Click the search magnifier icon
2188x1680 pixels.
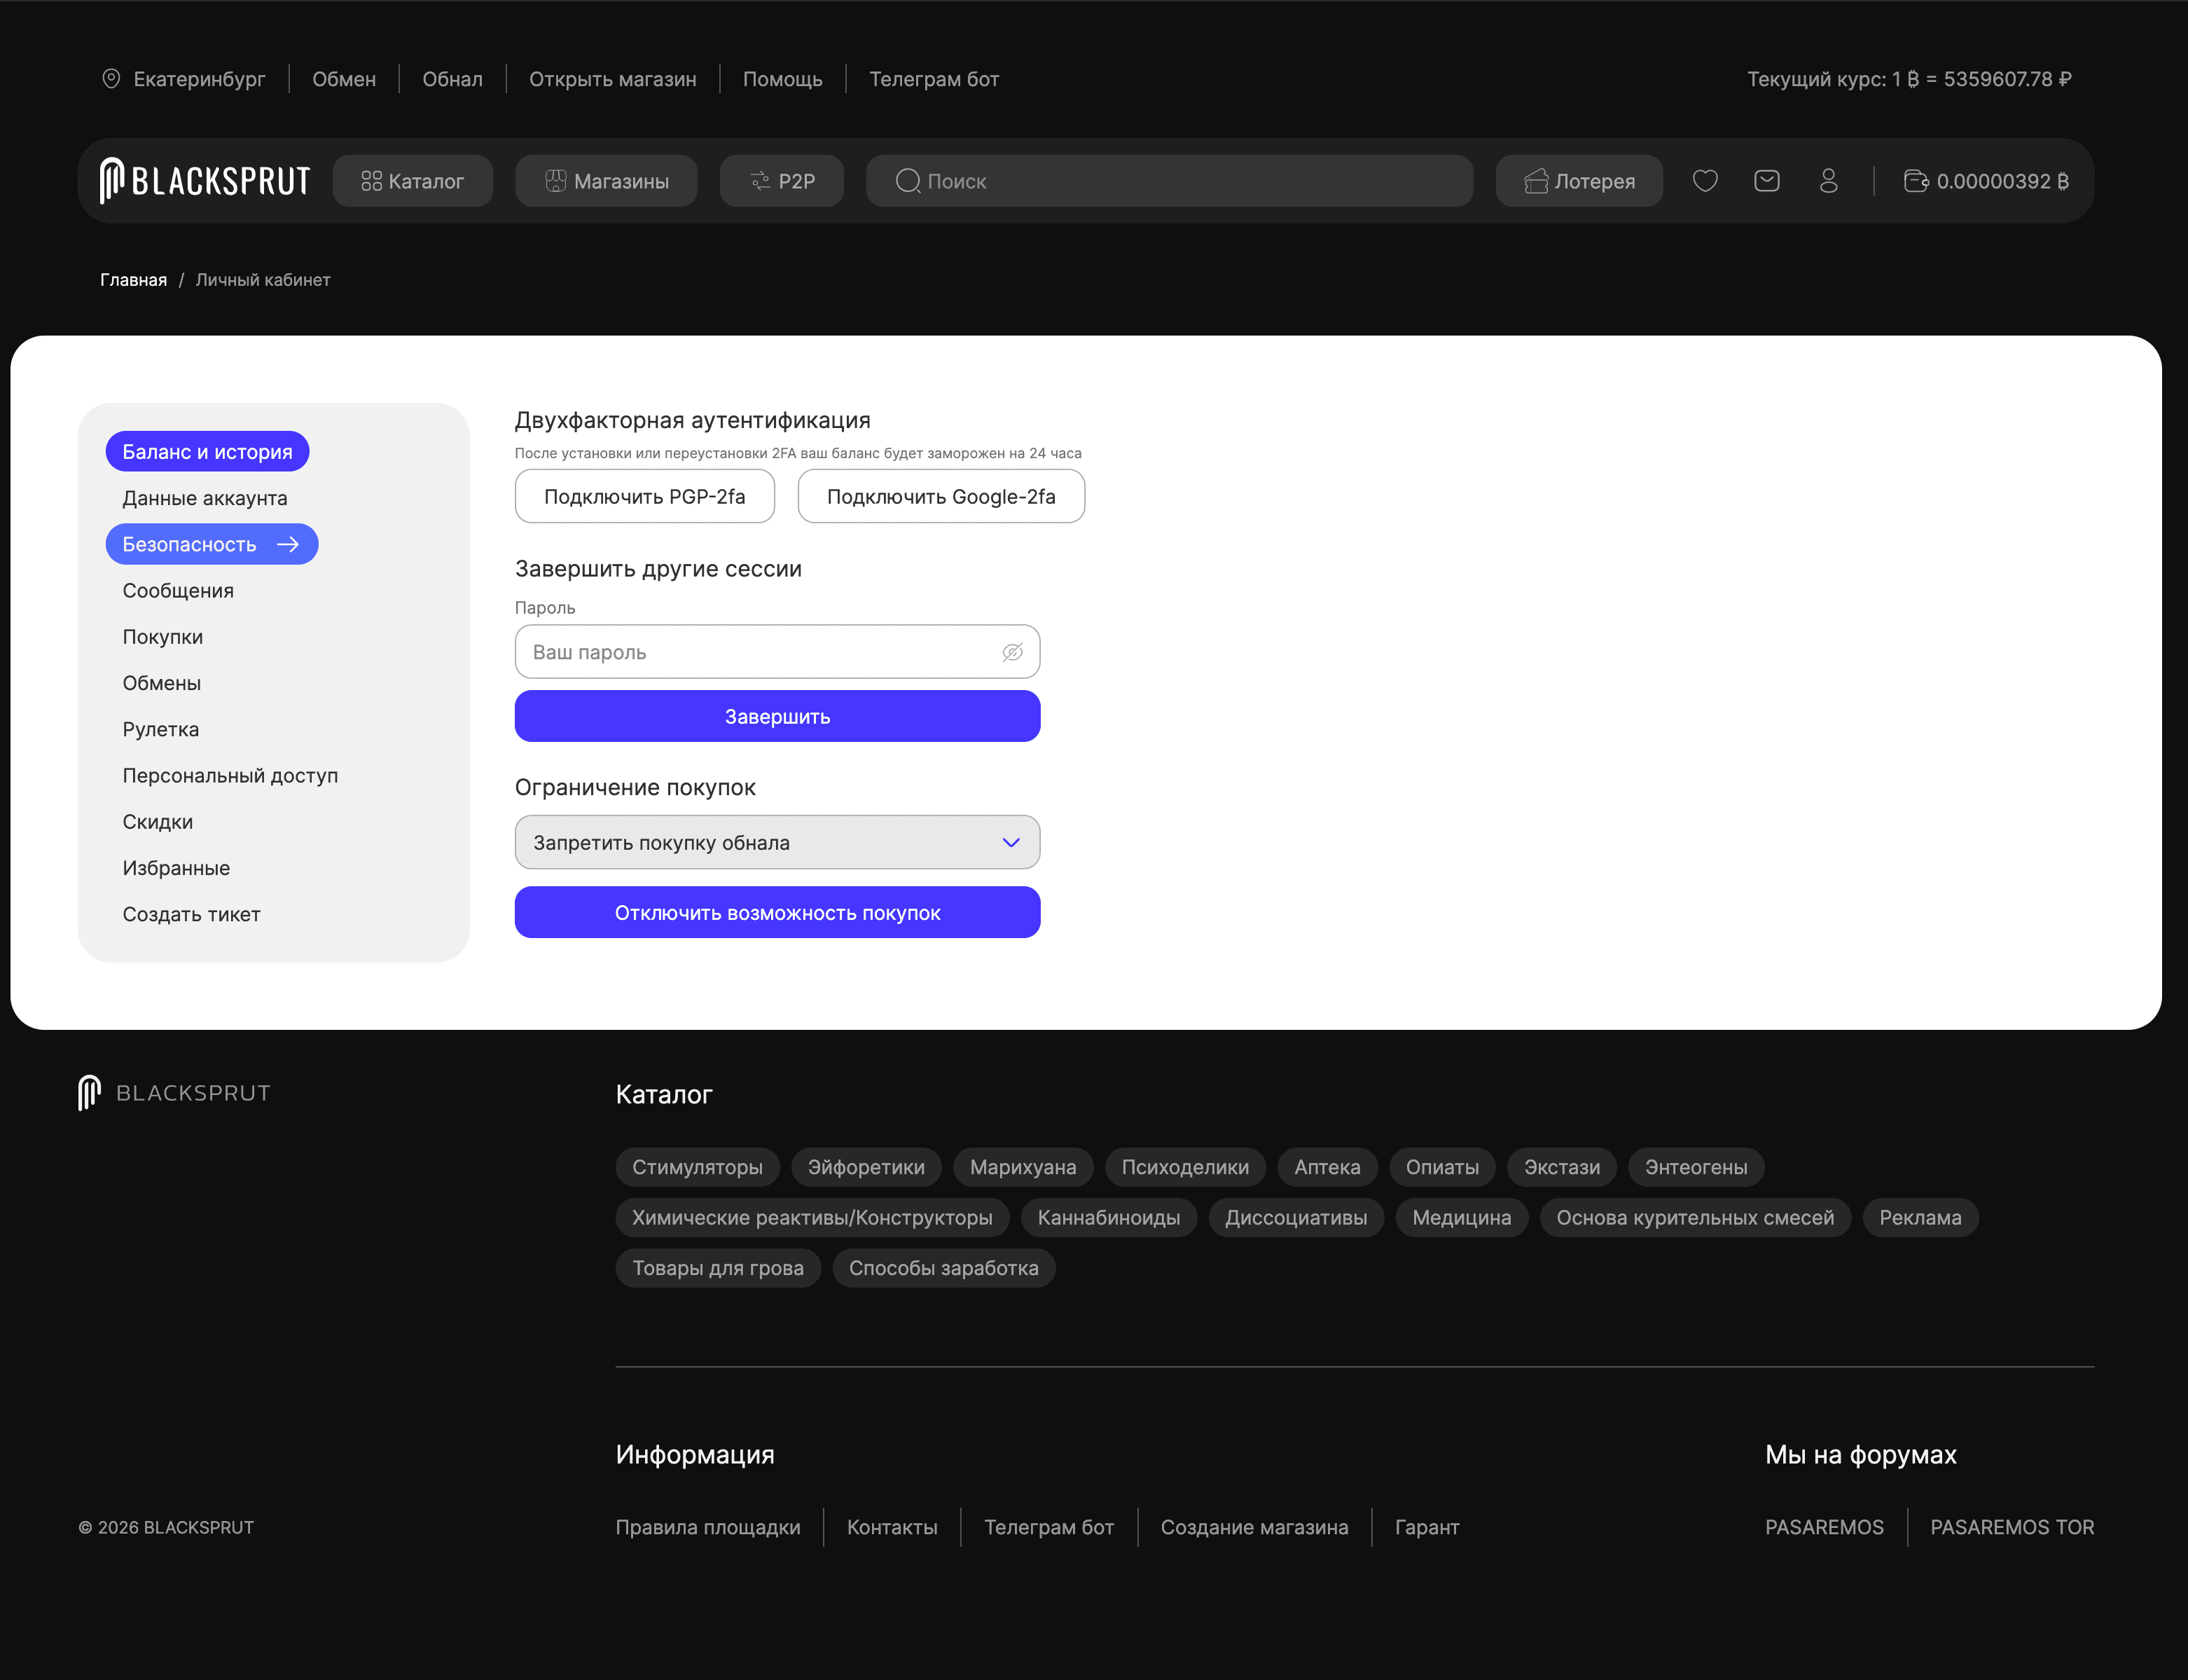coord(908,181)
